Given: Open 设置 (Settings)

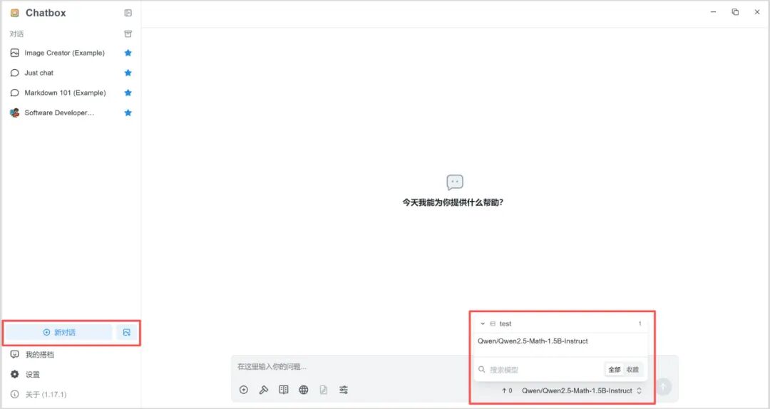Looking at the screenshot, I should coord(26,375).
